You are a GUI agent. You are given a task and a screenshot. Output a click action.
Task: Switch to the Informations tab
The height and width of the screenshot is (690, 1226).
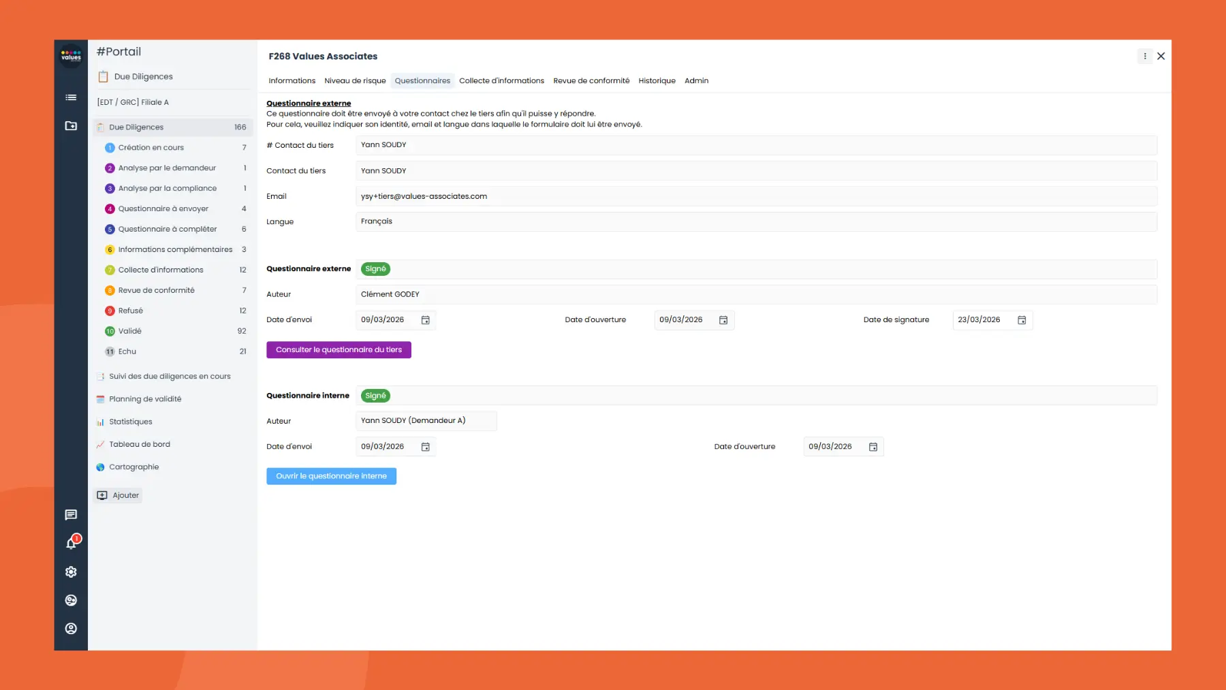click(292, 80)
